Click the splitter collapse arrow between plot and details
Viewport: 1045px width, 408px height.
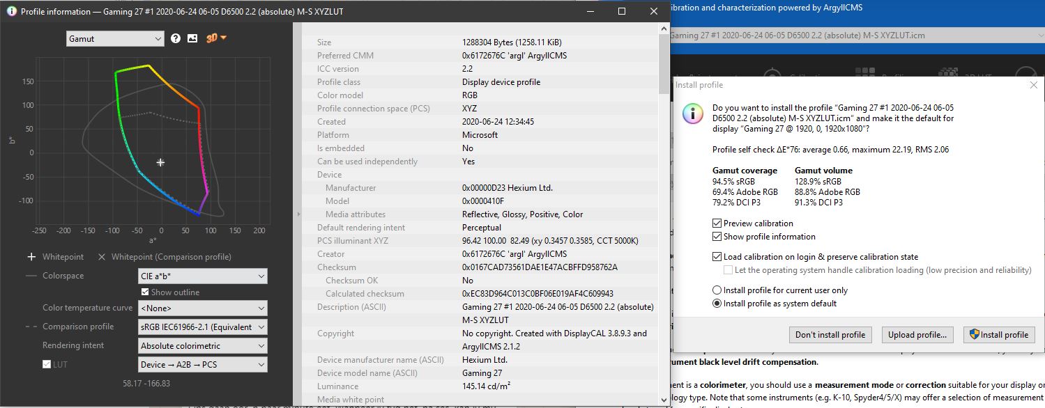(298, 214)
